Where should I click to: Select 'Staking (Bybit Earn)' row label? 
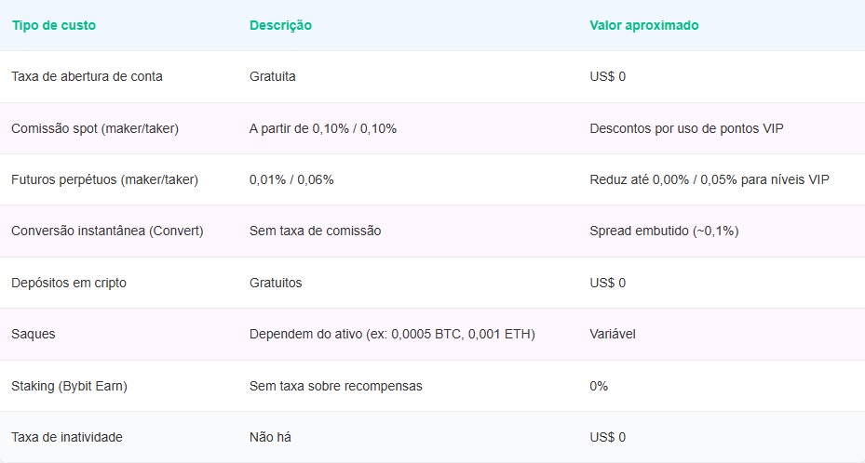click(69, 386)
